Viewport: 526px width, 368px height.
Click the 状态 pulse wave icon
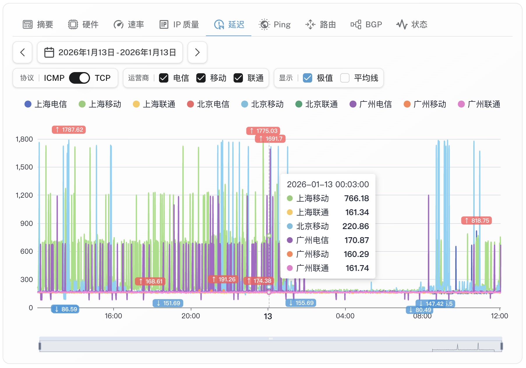(402, 24)
